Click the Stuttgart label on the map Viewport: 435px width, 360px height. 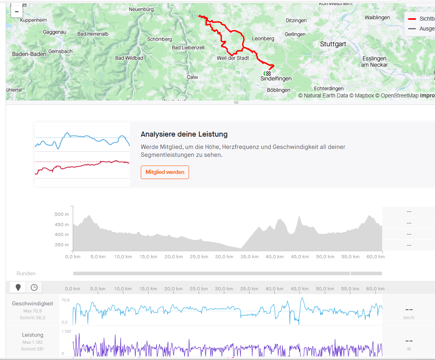click(x=333, y=44)
